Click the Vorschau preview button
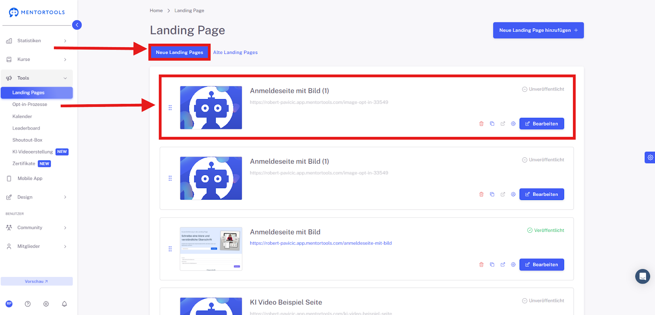 coord(37,281)
